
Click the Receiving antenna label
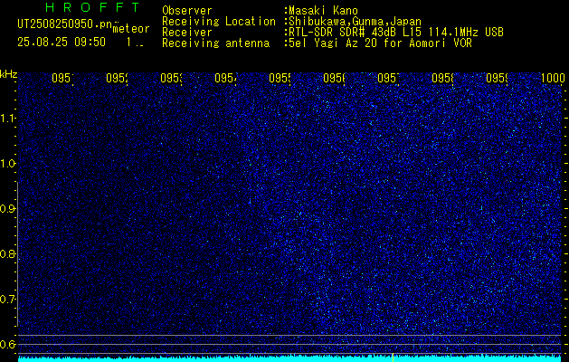pyautogui.click(x=215, y=43)
